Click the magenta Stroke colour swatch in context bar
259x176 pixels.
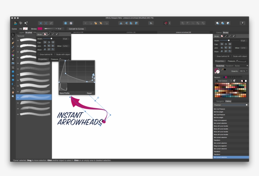tap(40, 29)
